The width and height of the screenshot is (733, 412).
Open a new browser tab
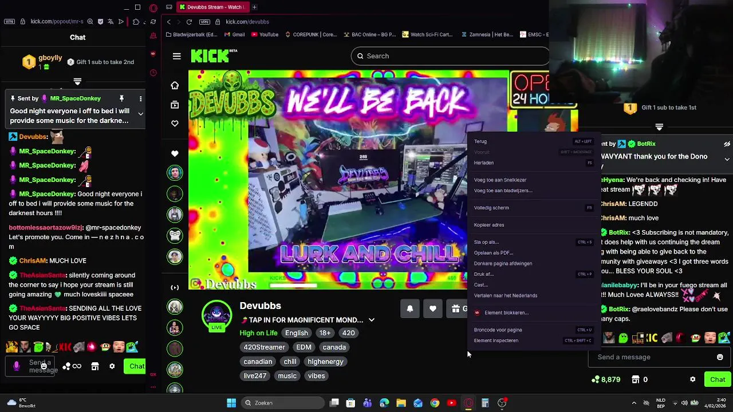[254, 7]
